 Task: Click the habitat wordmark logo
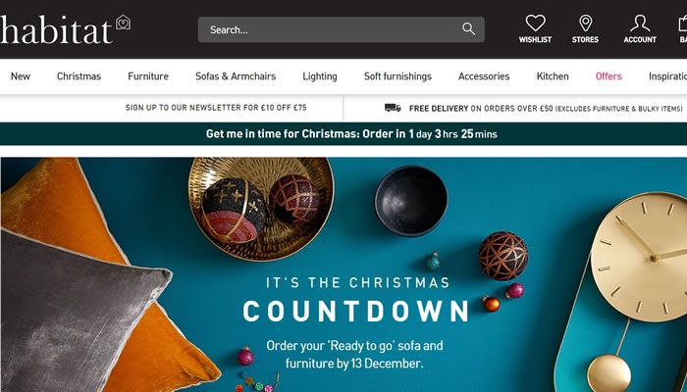click(x=56, y=29)
